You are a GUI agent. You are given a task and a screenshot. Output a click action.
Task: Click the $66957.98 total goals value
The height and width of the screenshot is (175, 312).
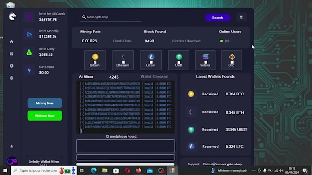[x=48, y=20]
